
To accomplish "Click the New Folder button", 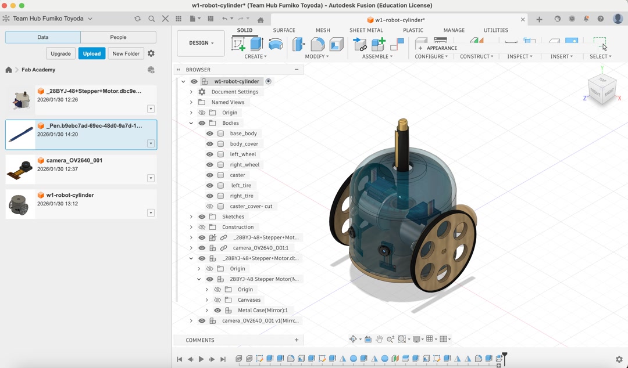I will point(126,53).
